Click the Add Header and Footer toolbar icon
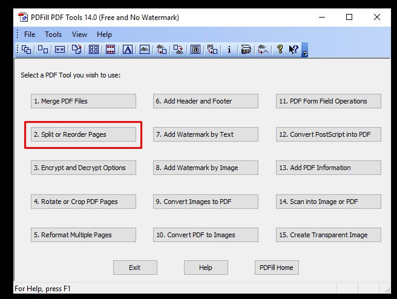The image size is (397, 299). pyautogui.click(x=110, y=50)
